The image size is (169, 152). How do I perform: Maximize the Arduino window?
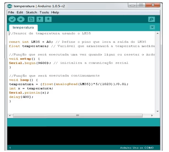141,5
